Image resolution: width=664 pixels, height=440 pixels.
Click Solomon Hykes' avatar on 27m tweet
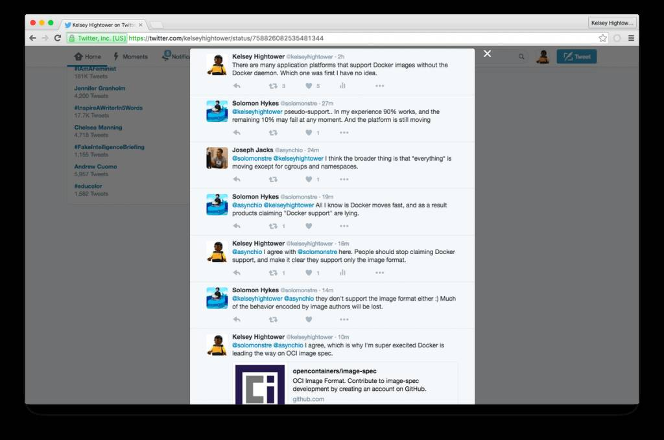coord(217,111)
